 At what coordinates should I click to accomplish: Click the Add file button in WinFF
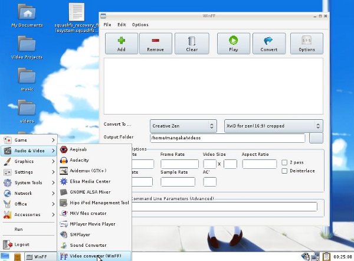coord(122,44)
